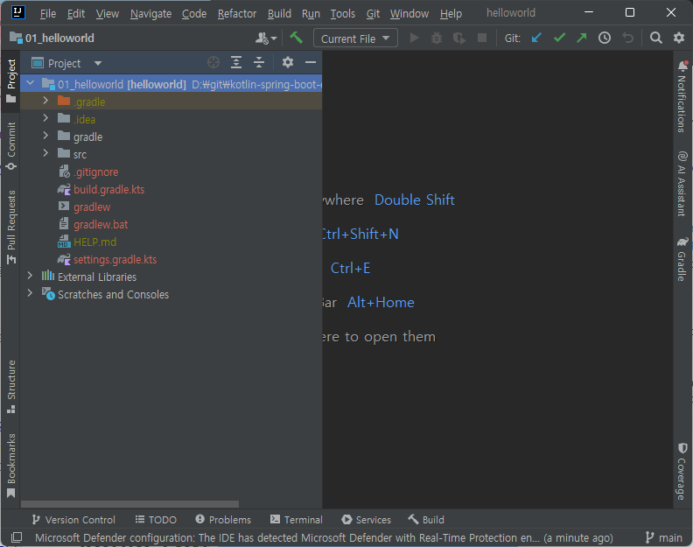Open the Code With Me user icon

(266, 39)
